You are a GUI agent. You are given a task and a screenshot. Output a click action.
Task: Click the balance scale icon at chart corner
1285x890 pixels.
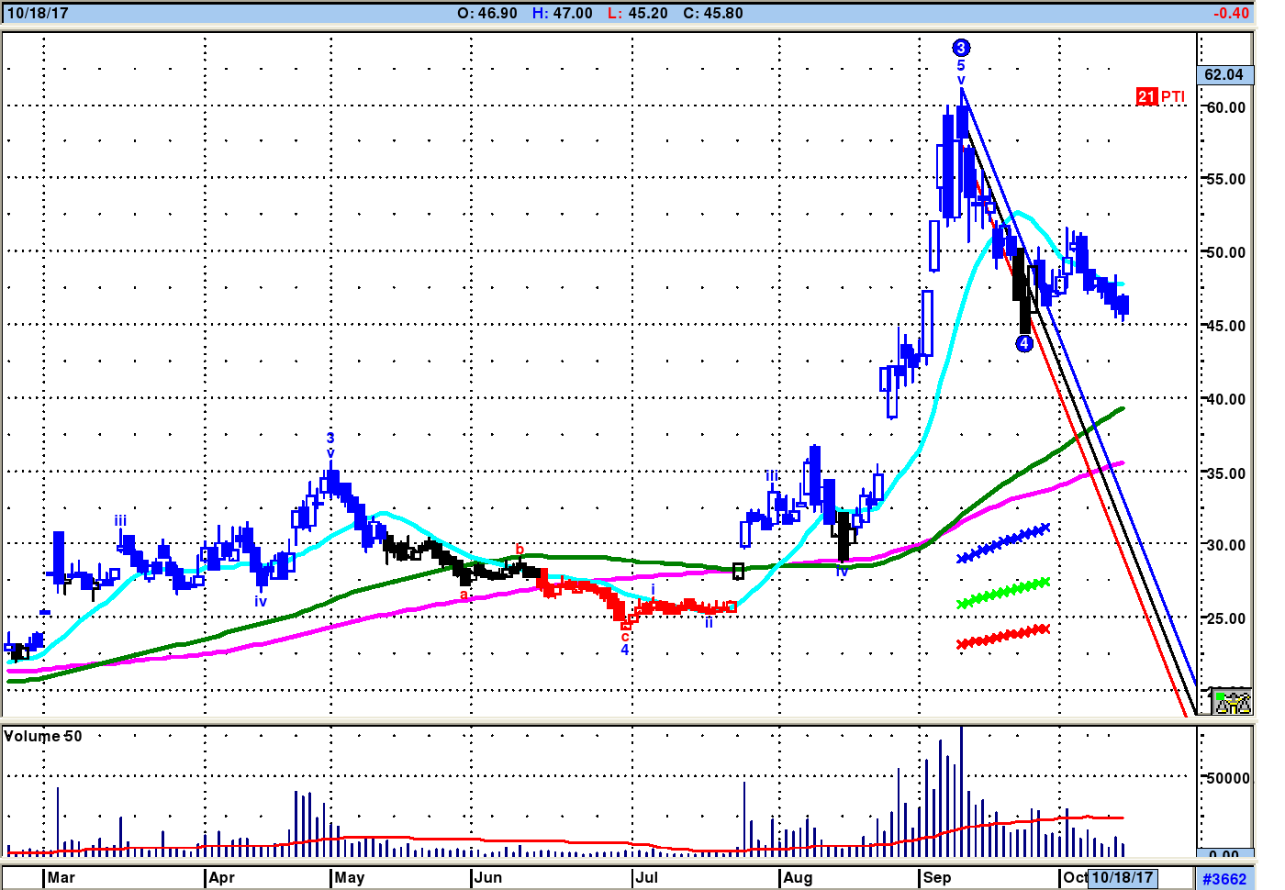(1232, 702)
